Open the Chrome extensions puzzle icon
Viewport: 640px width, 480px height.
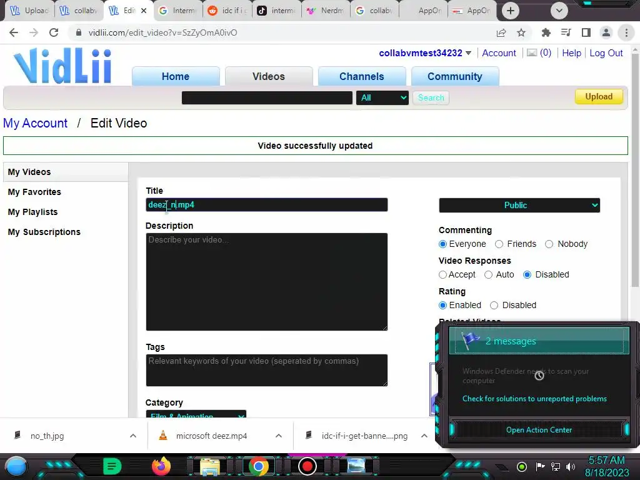click(546, 32)
